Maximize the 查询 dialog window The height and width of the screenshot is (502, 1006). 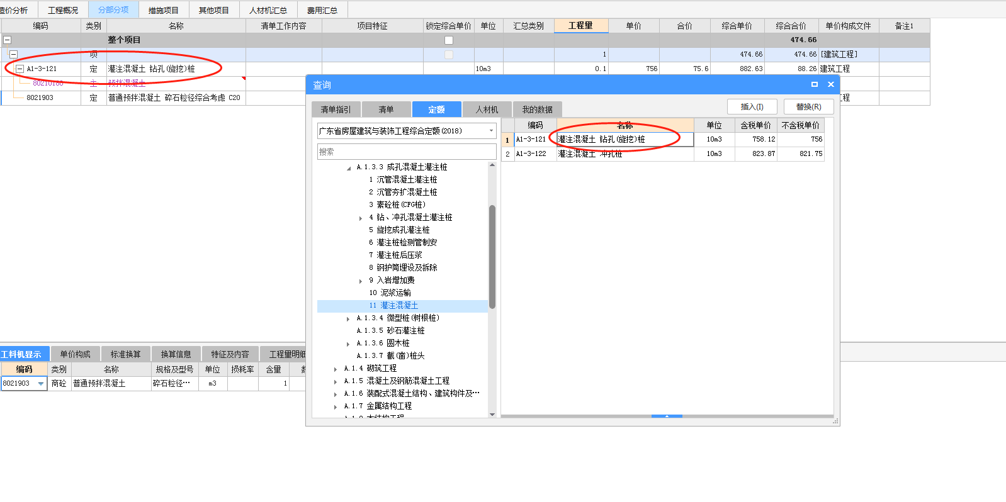pyautogui.click(x=815, y=84)
